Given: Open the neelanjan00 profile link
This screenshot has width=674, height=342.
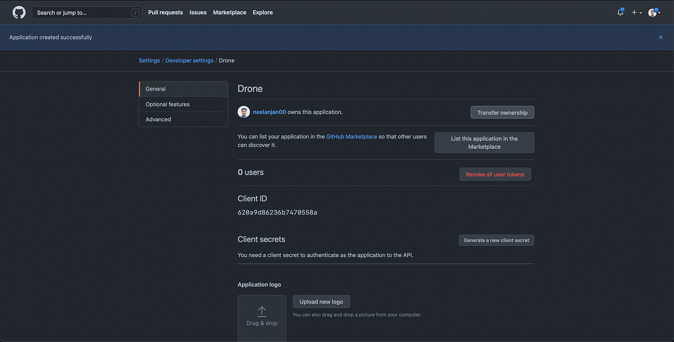Looking at the screenshot, I should click(270, 112).
